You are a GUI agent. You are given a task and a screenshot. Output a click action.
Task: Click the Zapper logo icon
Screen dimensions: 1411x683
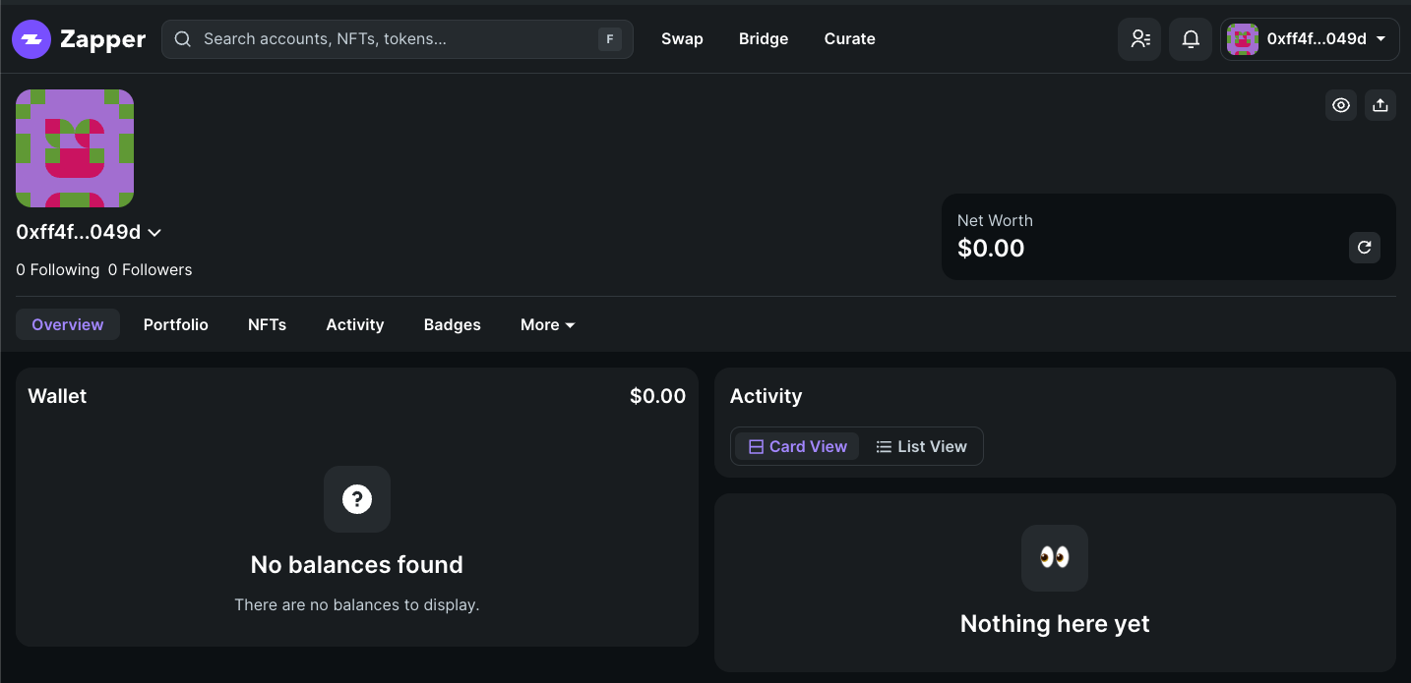click(31, 39)
